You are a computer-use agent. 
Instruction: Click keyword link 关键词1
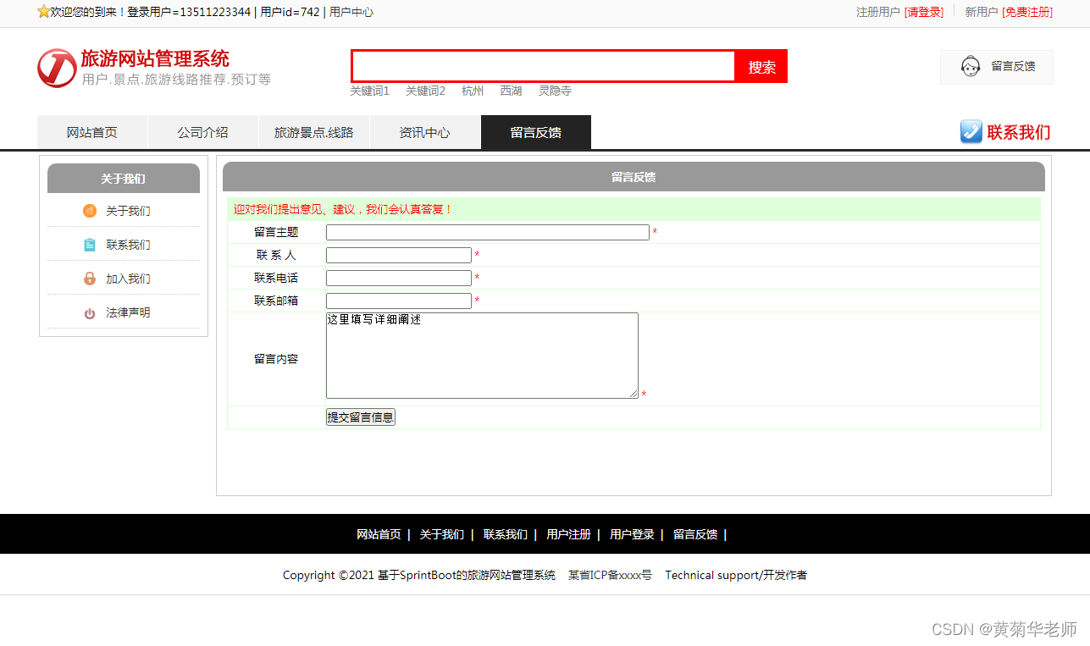370,91
